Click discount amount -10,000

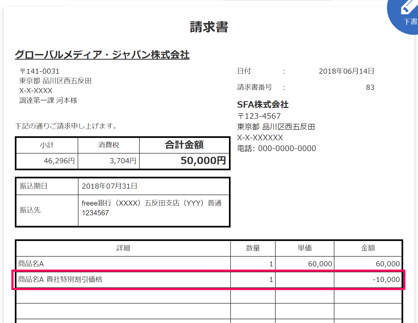pos(386,280)
